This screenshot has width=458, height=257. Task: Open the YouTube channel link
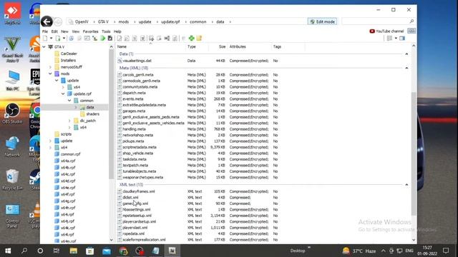click(386, 31)
